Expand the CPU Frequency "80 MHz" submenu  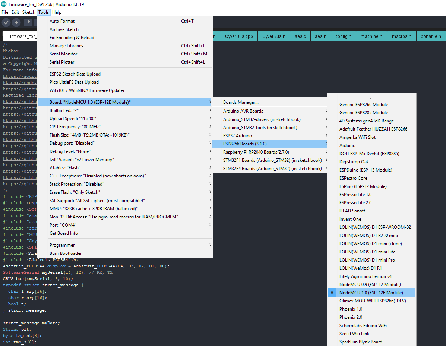125,127
